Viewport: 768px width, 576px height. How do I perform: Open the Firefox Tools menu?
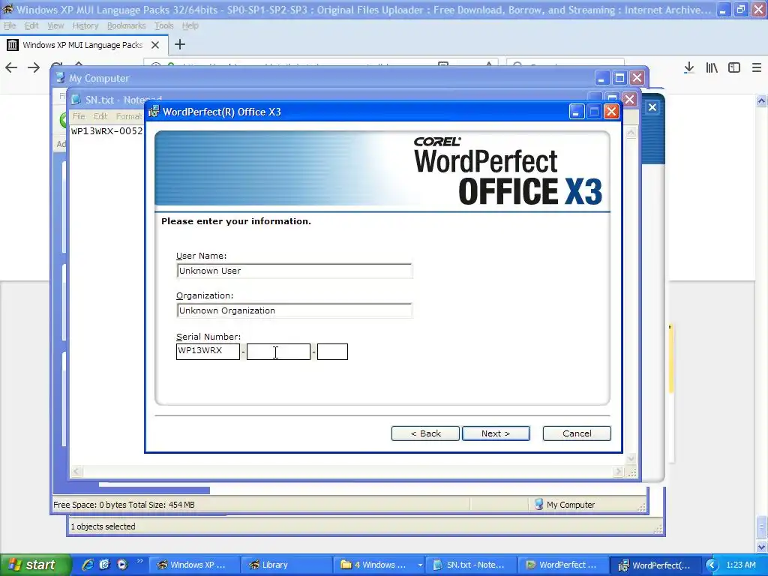tap(163, 25)
